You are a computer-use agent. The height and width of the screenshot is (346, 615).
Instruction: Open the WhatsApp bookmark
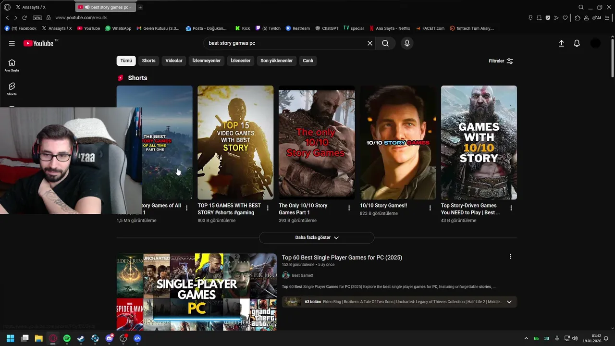[x=118, y=28]
